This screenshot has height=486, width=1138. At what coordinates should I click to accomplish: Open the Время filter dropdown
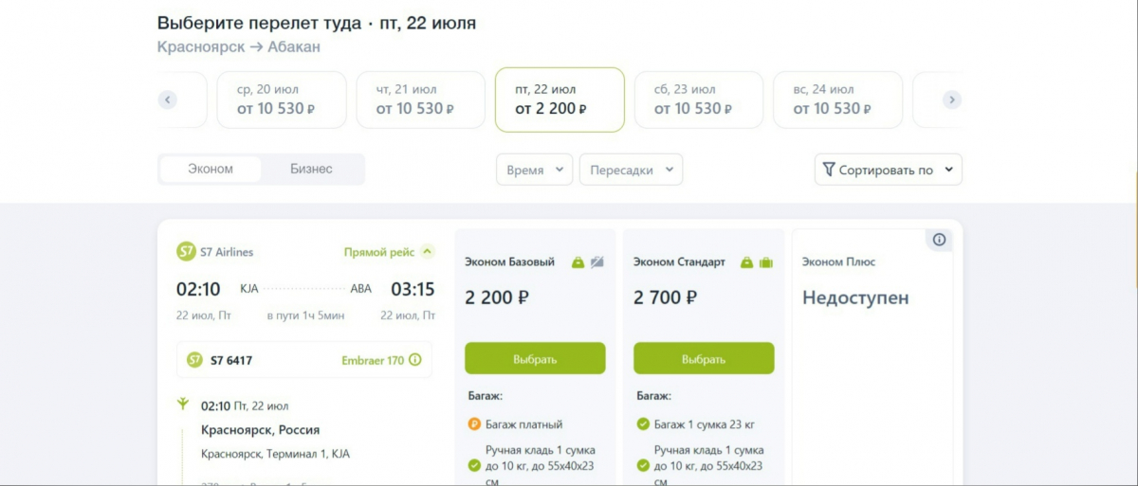(x=534, y=171)
